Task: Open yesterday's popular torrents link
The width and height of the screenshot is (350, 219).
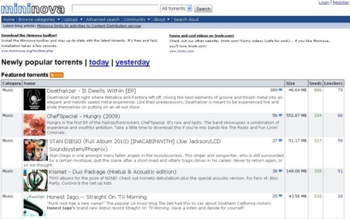Action: pyautogui.click(x=132, y=62)
